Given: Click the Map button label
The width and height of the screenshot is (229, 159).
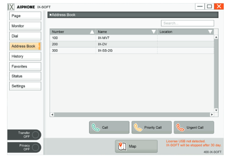Looking at the screenshot, I should click(132, 146).
